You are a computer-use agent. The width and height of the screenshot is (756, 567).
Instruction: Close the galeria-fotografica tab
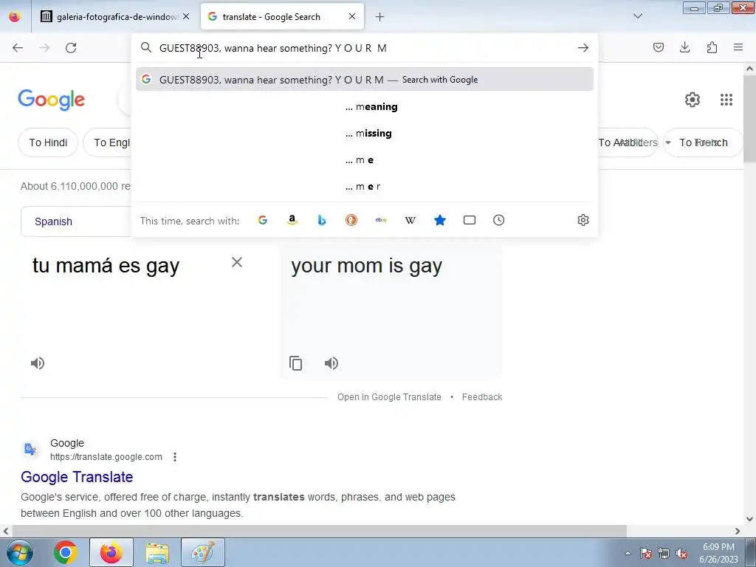click(x=186, y=17)
